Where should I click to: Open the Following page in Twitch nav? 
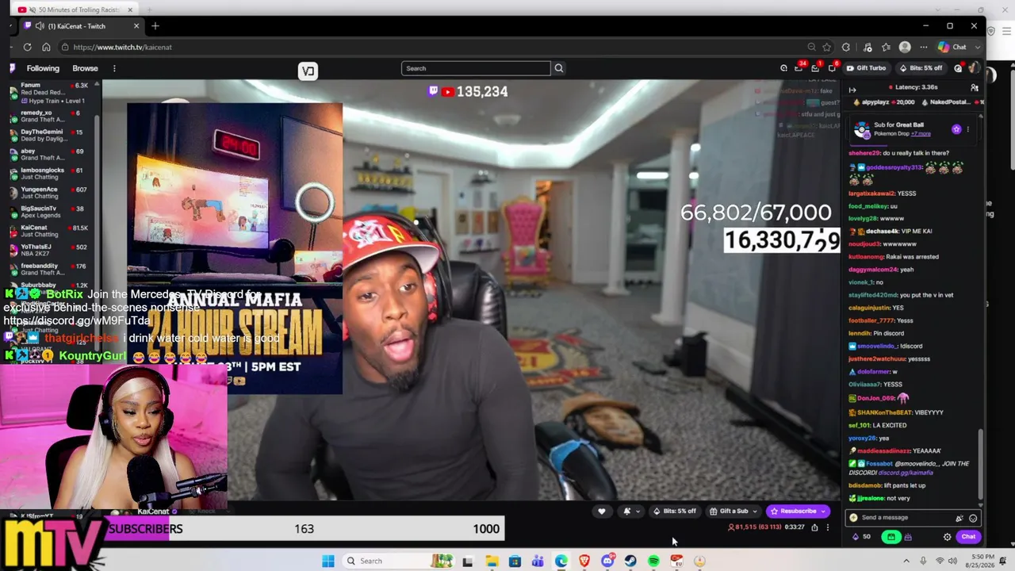point(43,68)
